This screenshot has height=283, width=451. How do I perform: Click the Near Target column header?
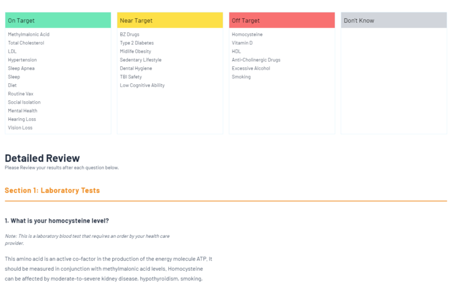coord(170,21)
